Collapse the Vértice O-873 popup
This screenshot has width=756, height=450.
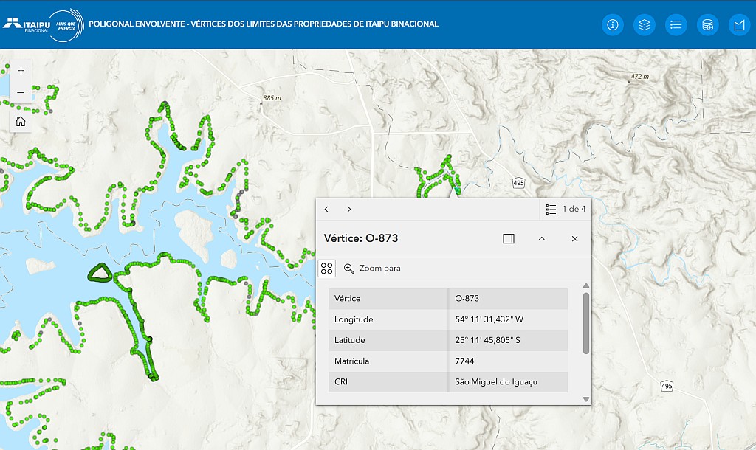pyautogui.click(x=541, y=238)
